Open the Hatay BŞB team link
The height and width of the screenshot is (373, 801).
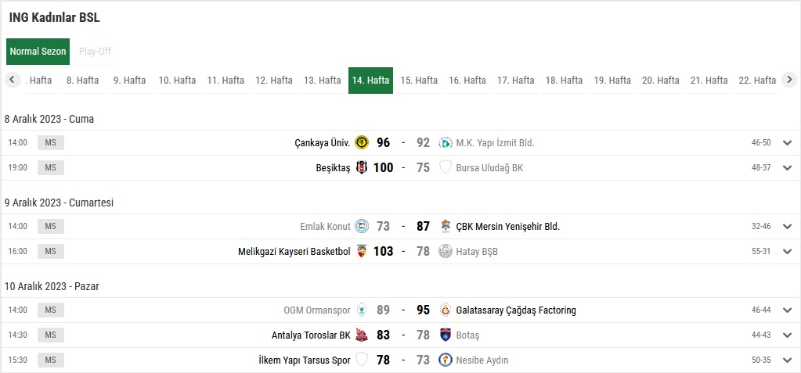coord(477,251)
